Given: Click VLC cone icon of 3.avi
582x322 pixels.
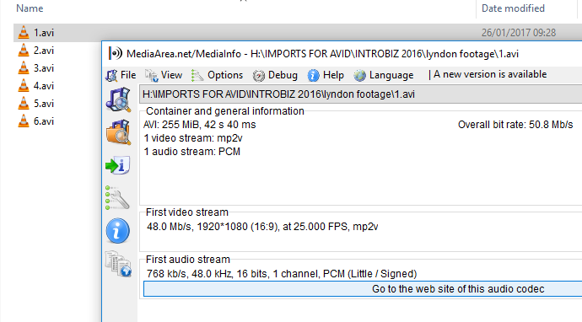Looking at the screenshot, I should (24, 68).
